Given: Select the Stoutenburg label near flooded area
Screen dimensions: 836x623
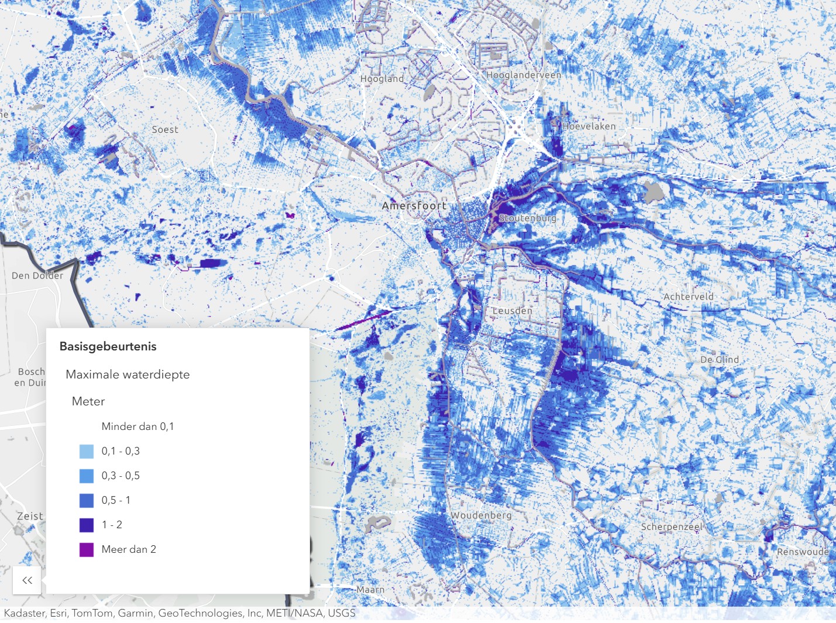Looking at the screenshot, I should coord(528,218).
